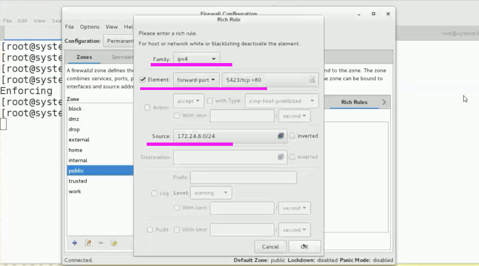
Task: Enable the Log checkbox
Action: pos(154,193)
